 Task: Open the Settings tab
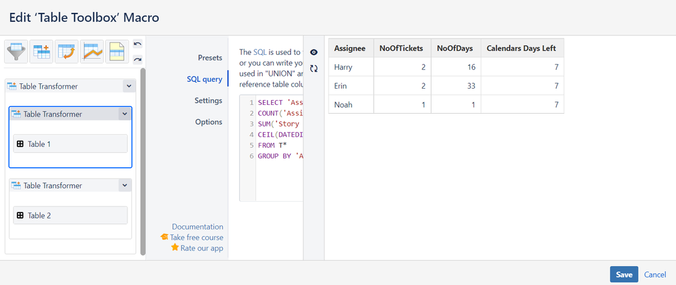pos(208,100)
